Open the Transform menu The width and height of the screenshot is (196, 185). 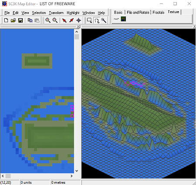pos(56,13)
